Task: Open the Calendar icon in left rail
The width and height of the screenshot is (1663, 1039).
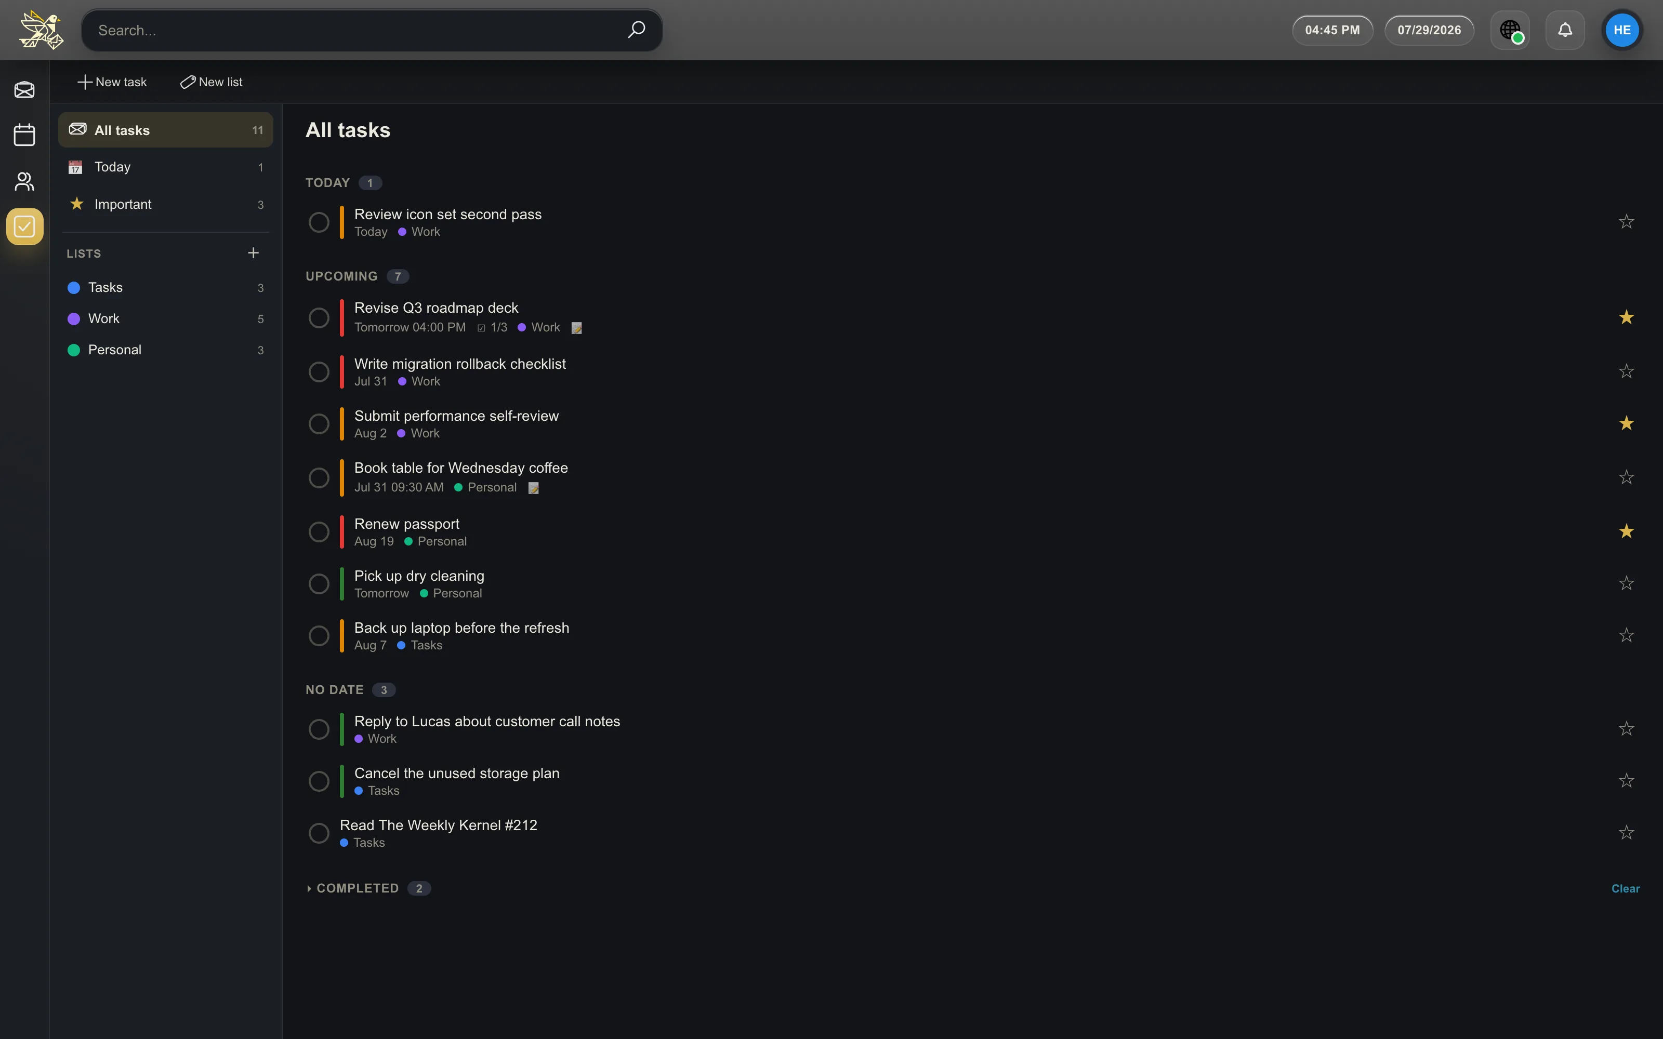Action: (25, 135)
